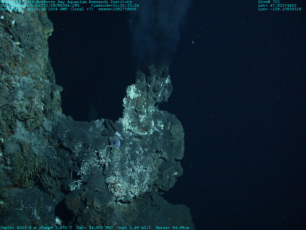Select the Dive# 723 label
Screen dimensions: 306x230
[269, 2]
